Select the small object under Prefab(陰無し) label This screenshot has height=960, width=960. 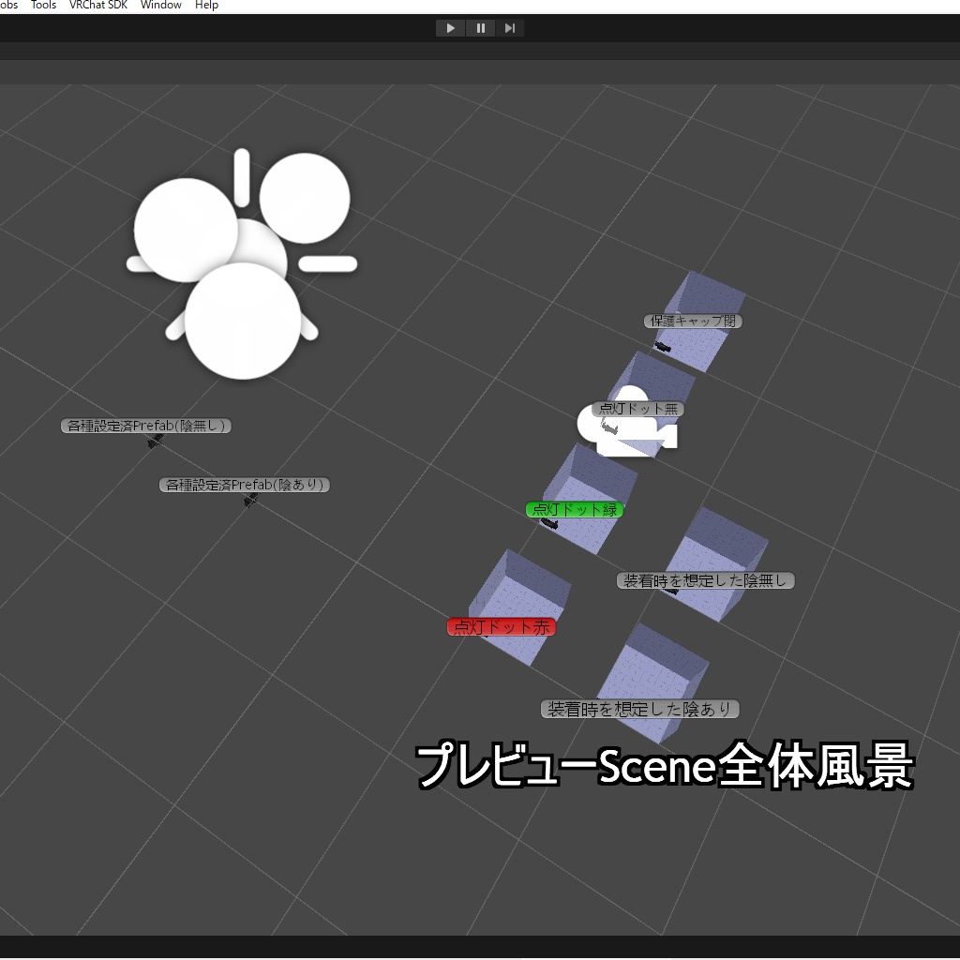coord(156,441)
